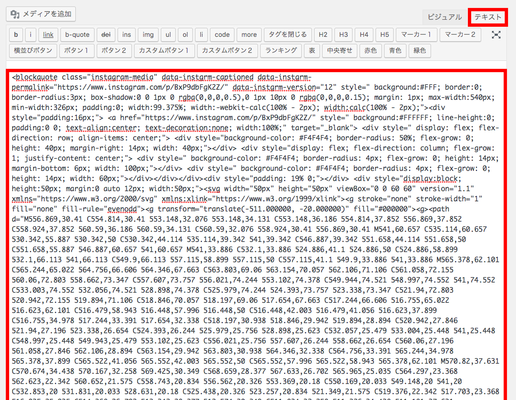Insert ボタン１ tag
Viewport: 516px width, 400px height.
coord(76,51)
